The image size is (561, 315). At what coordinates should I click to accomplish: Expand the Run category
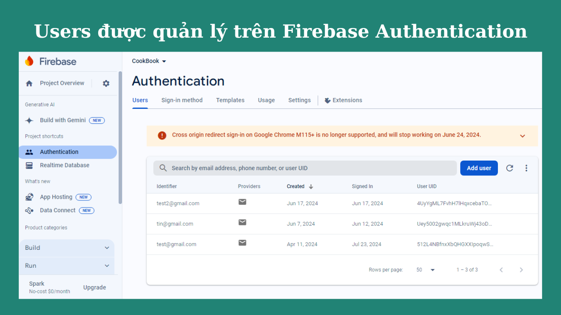point(67,266)
